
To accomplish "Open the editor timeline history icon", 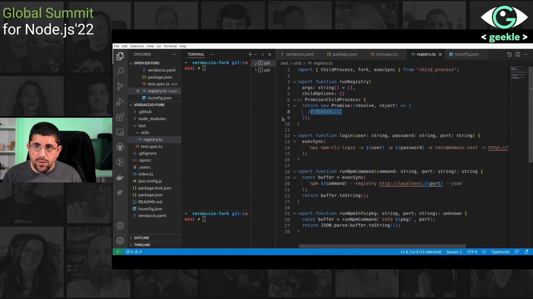I will (509, 54).
